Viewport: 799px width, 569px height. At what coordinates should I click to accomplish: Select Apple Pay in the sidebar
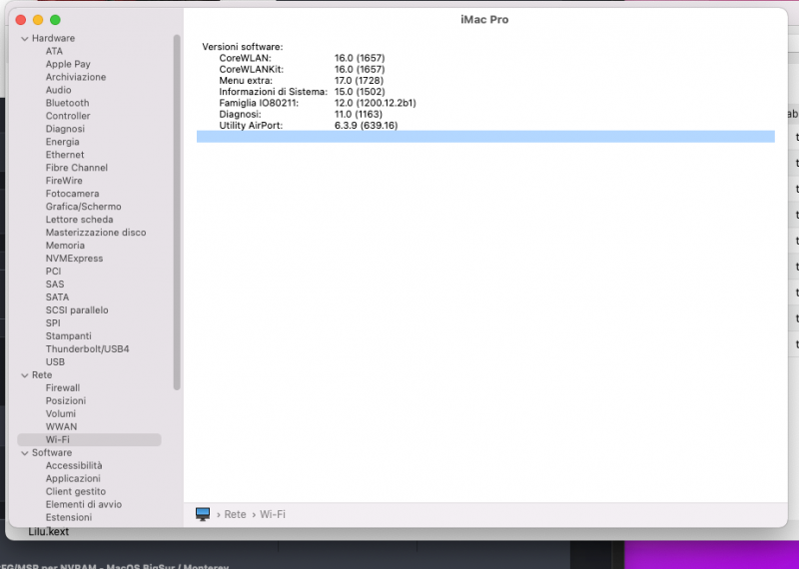pos(68,64)
